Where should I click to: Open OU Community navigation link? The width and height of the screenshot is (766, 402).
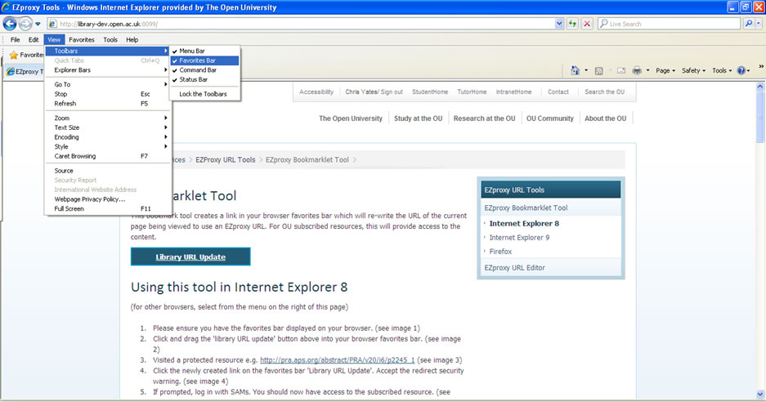pos(549,118)
